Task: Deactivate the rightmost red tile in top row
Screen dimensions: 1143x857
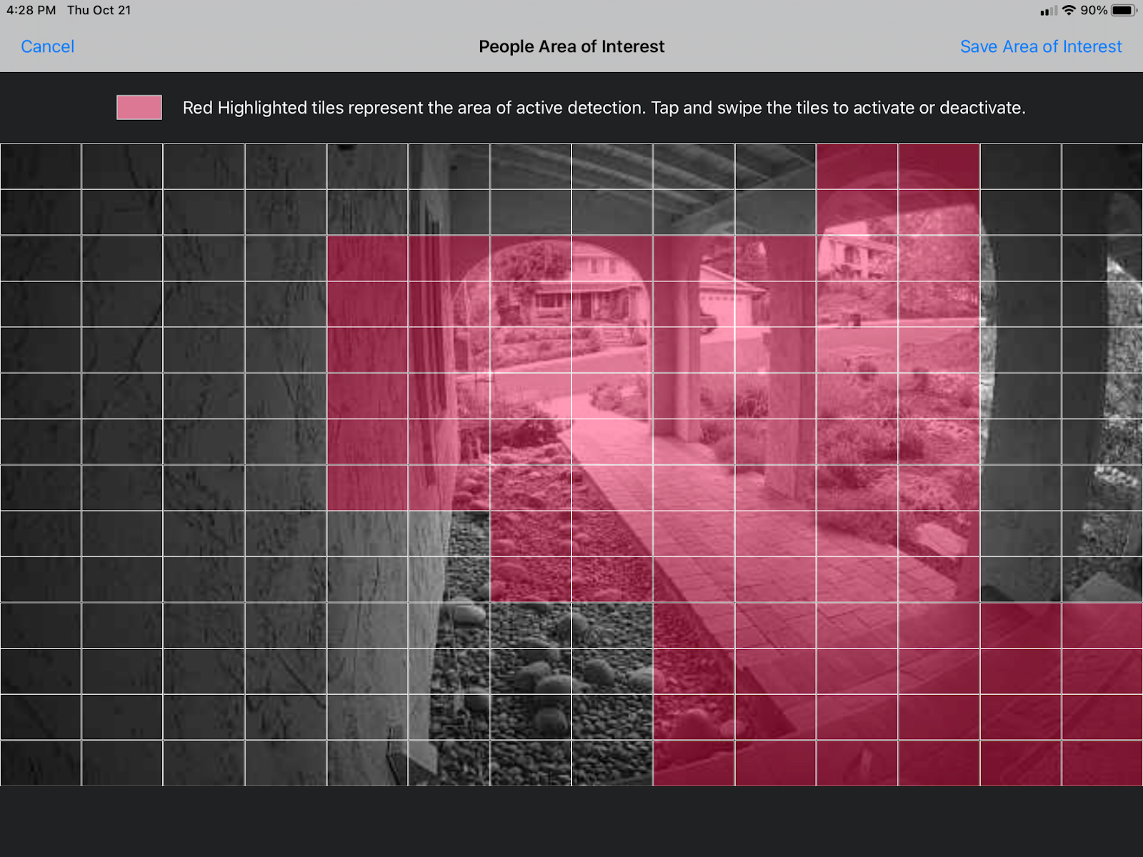Action: [x=939, y=166]
